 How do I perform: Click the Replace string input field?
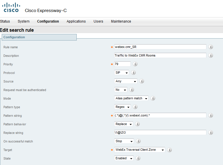[x=160, y=132]
